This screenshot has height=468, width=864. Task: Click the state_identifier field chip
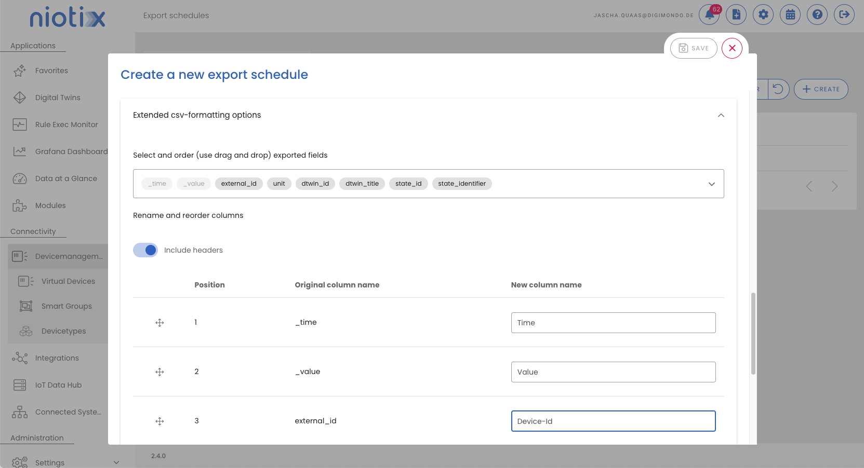pyautogui.click(x=461, y=184)
